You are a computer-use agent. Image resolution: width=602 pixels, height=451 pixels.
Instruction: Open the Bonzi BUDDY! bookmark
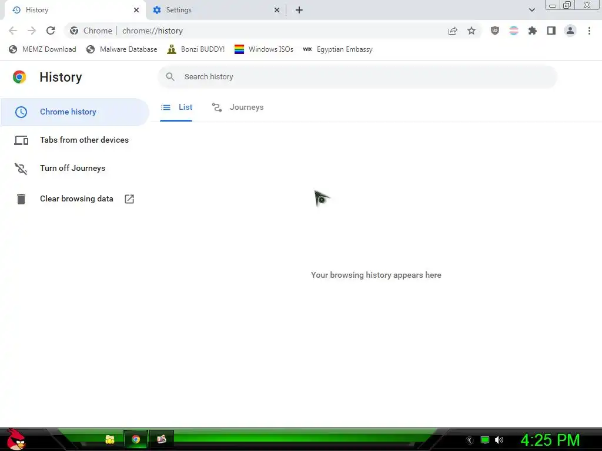coord(196,49)
